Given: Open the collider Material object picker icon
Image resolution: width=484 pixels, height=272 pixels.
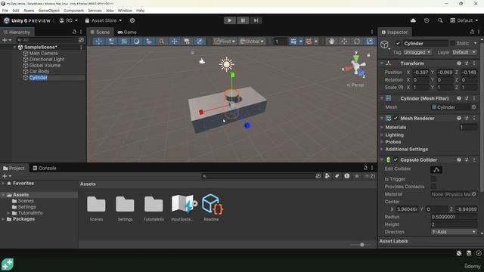Looking at the screenshot, I should tap(474, 194).
